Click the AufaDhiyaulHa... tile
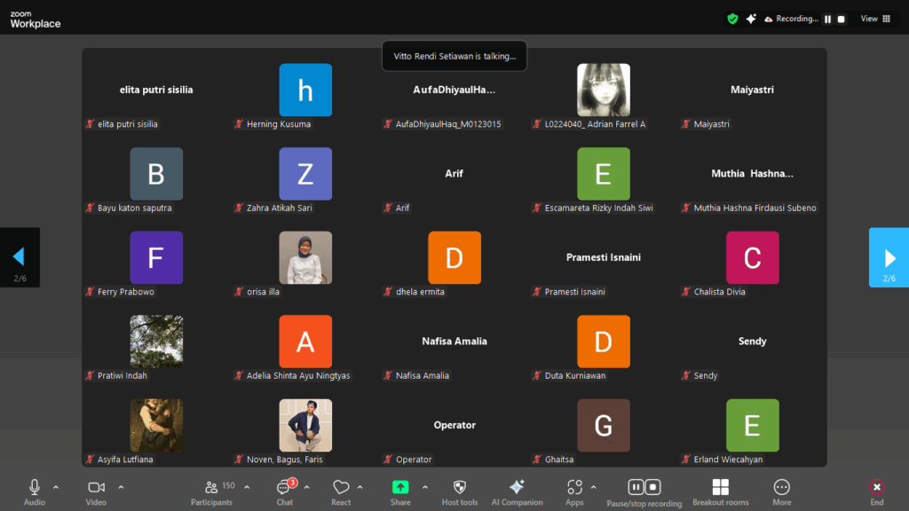 (454, 90)
